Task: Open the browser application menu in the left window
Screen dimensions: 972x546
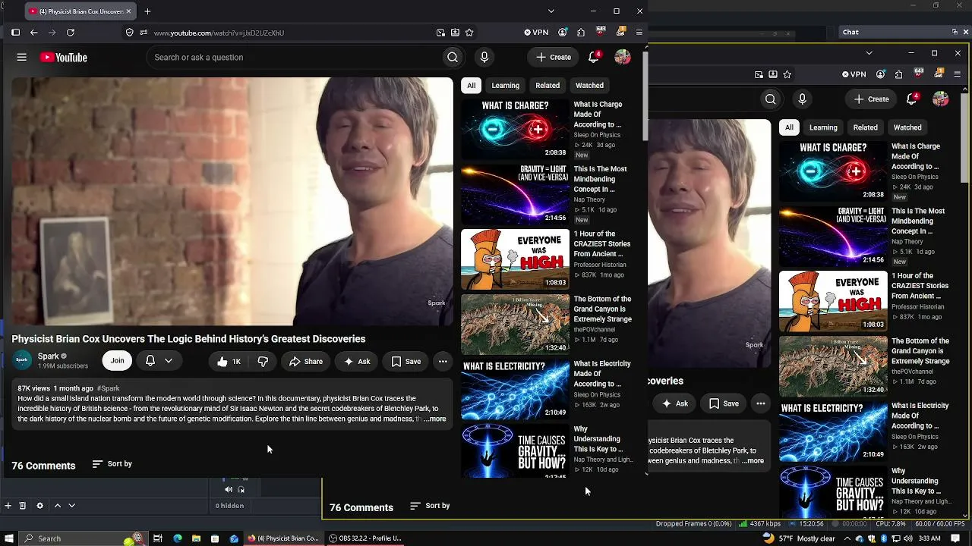Action: 639,33
